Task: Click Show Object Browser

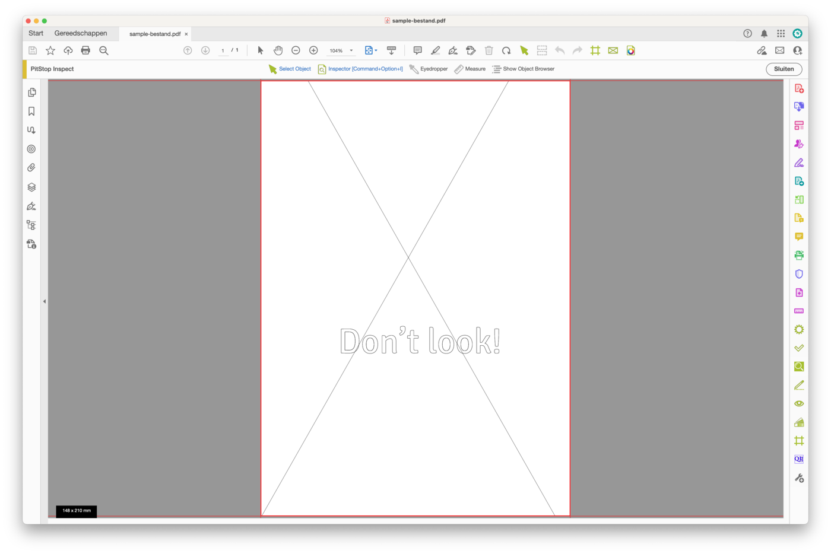Action: click(x=524, y=69)
